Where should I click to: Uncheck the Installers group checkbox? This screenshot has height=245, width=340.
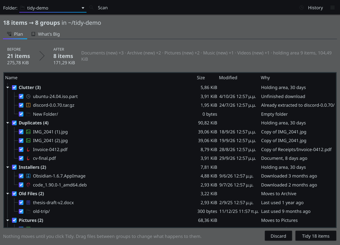click(x=14, y=167)
